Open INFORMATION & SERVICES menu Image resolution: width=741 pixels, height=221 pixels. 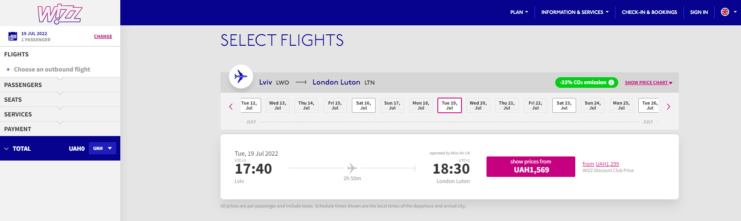click(575, 12)
